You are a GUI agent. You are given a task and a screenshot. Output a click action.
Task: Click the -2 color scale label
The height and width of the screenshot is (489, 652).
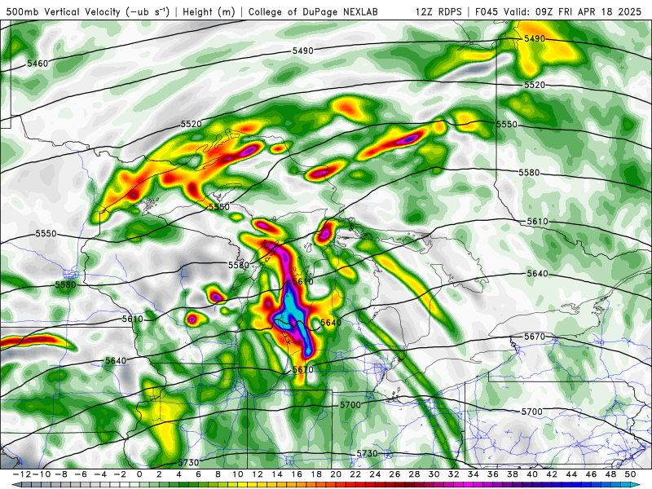tap(119, 474)
